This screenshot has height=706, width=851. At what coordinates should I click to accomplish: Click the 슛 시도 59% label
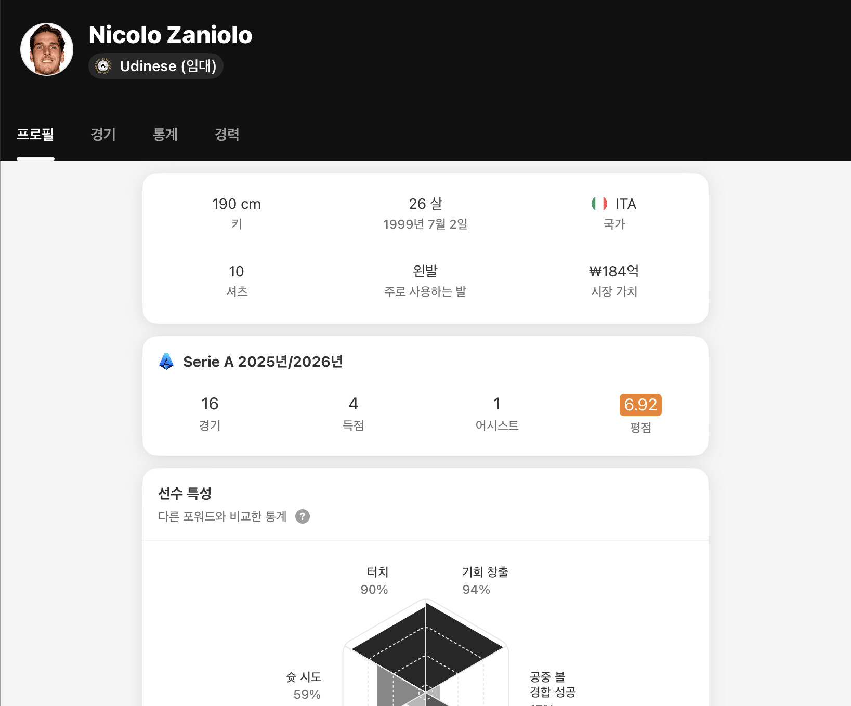point(305,685)
